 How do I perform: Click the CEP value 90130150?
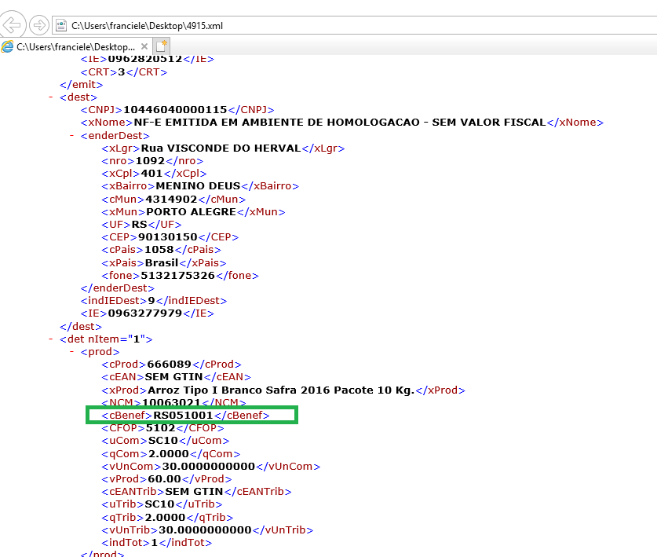pyautogui.click(x=168, y=237)
